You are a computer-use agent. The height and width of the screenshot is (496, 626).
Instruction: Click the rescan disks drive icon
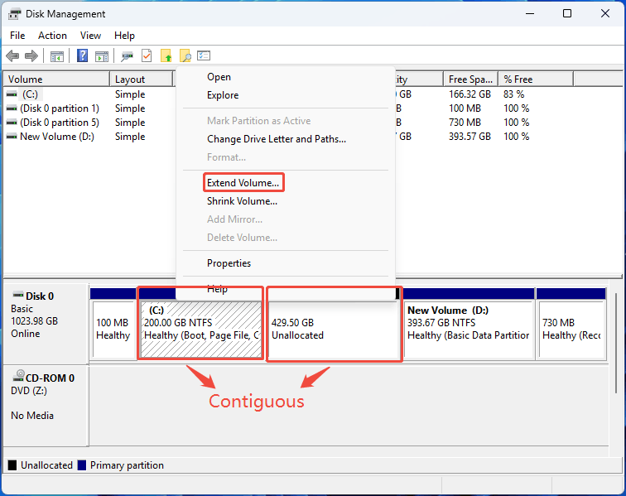(127, 56)
